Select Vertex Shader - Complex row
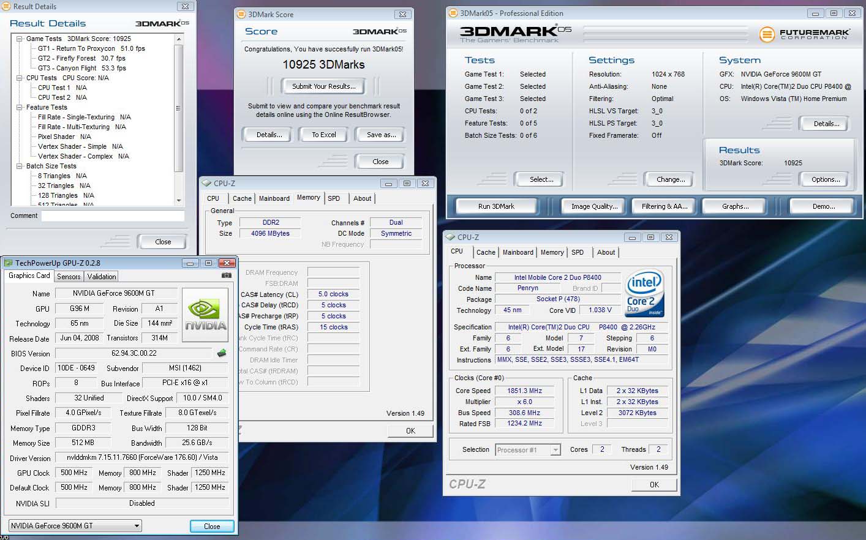 pyautogui.click(x=83, y=156)
